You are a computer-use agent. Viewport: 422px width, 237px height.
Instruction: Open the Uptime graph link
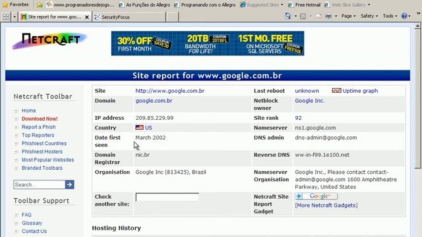click(x=360, y=91)
